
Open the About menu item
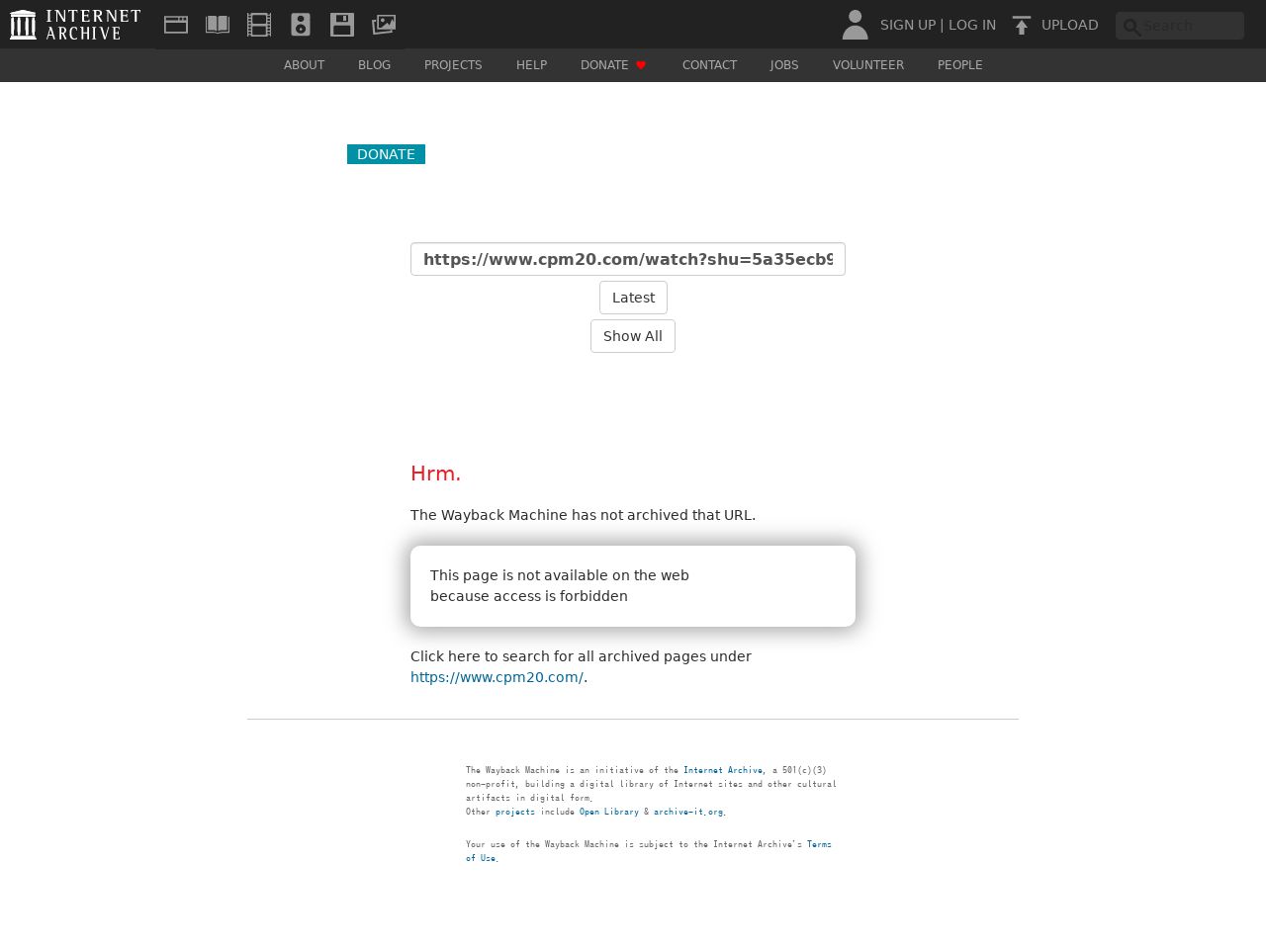coord(304,65)
